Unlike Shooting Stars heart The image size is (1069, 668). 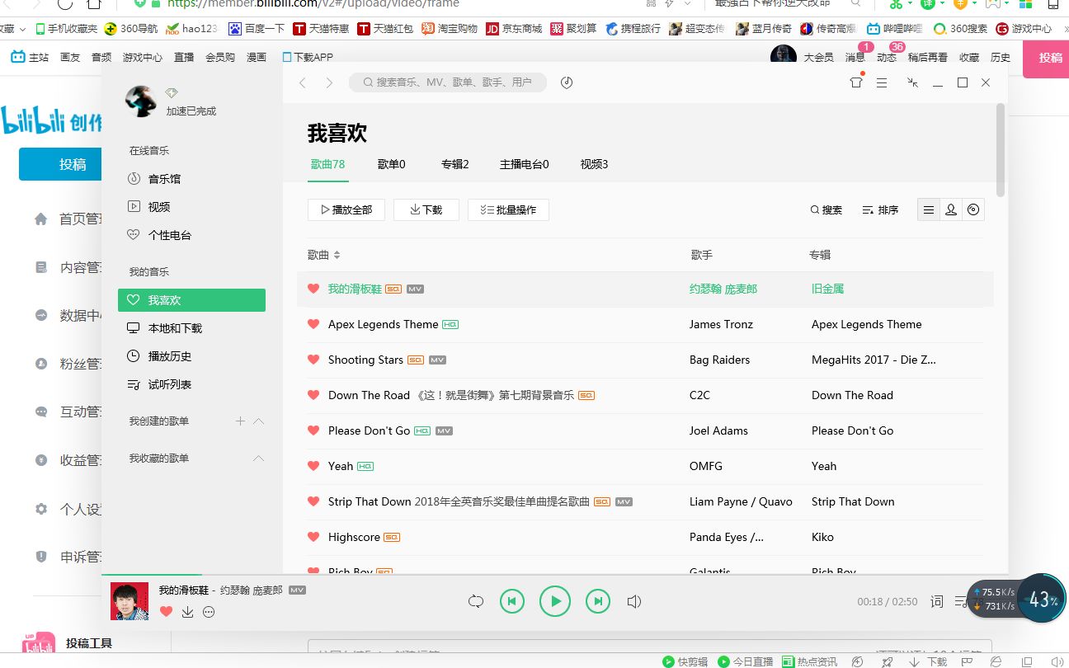(x=313, y=360)
